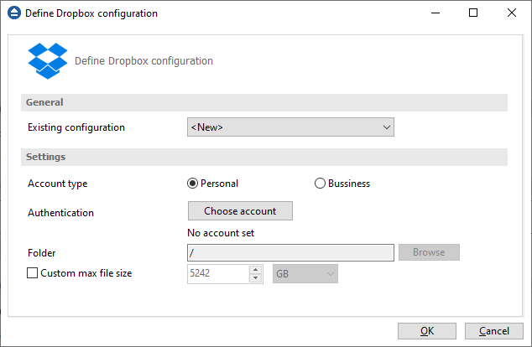Click the 'Authentication' label
Screen dimensions: 532x347
60,213
